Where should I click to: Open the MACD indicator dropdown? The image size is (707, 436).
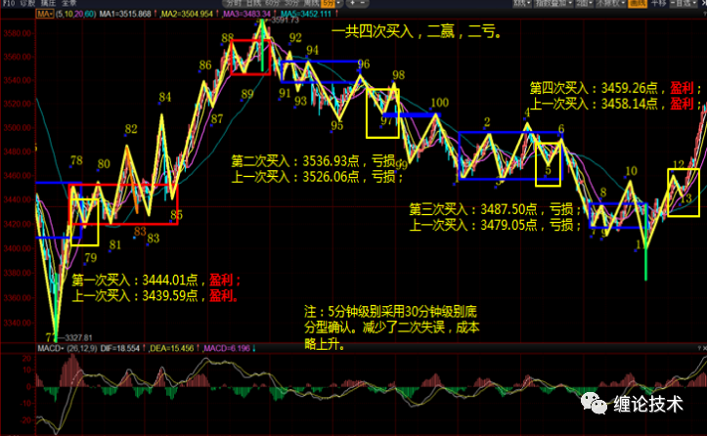pos(51,348)
